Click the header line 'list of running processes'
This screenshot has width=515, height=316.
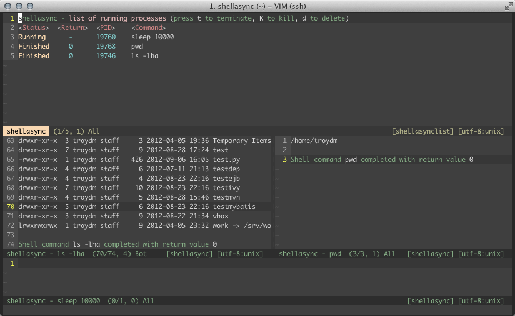[x=117, y=18]
